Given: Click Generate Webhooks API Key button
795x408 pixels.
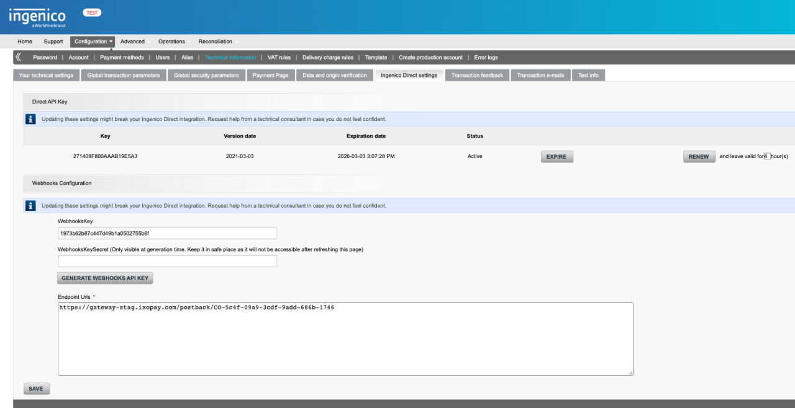Looking at the screenshot, I should (105, 278).
